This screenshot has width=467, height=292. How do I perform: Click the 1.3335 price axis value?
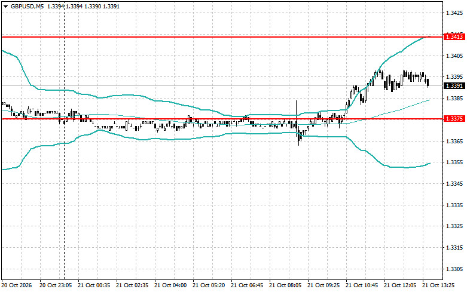[454, 205]
